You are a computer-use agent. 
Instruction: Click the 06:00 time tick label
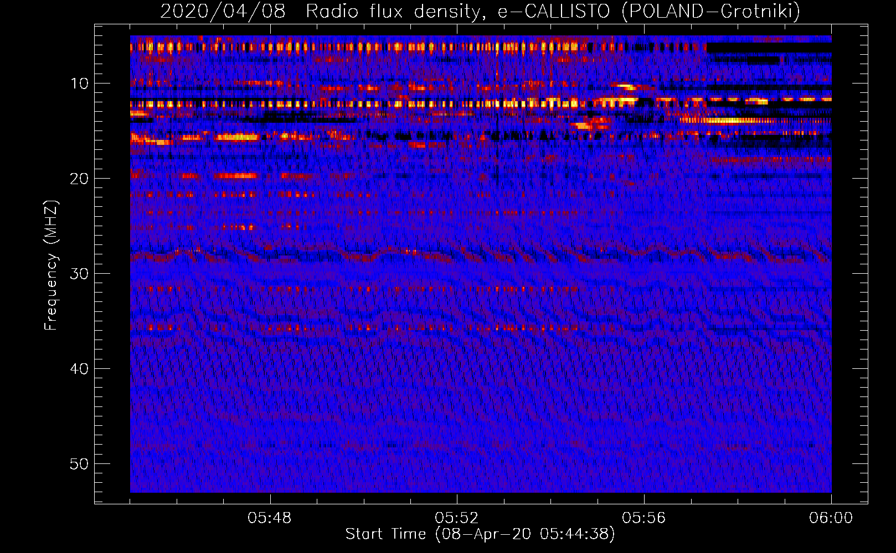click(831, 518)
